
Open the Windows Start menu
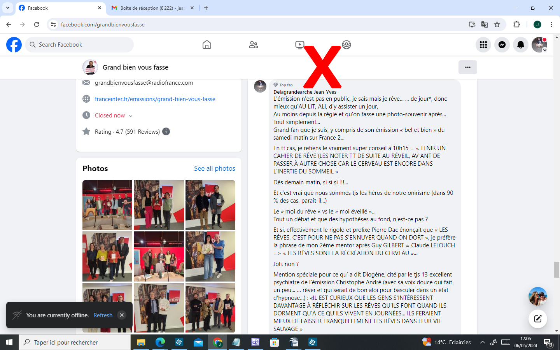click(9, 342)
